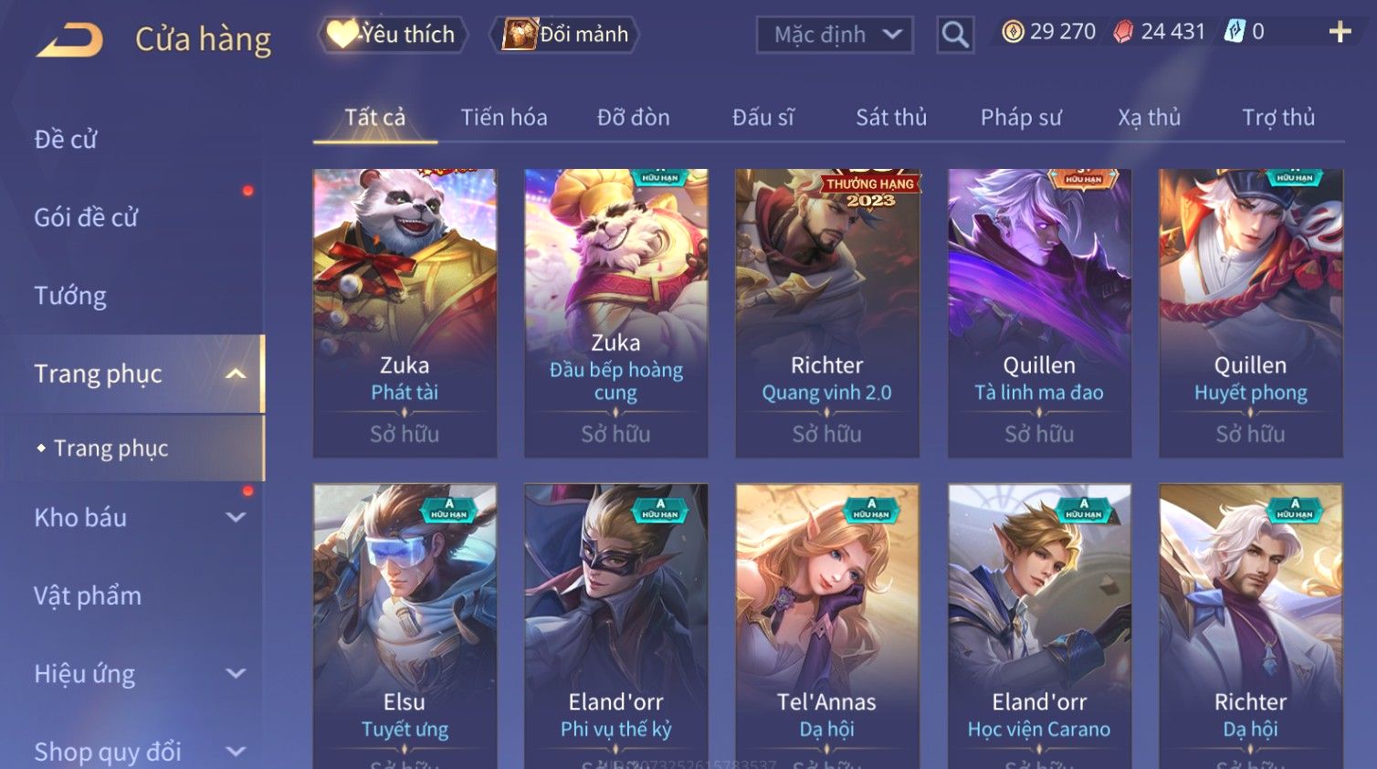This screenshot has height=769, width=1377.
Task: Open the Mặc định sort dropdown
Action: pyautogui.click(x=835, y=35)
